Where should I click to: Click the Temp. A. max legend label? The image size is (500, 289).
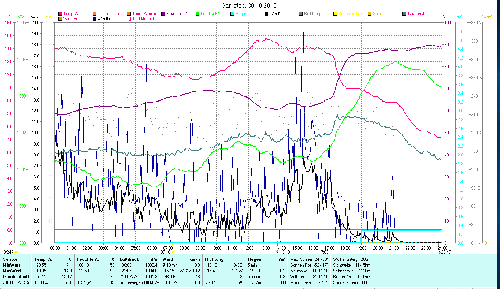click(x=144, y=14)
